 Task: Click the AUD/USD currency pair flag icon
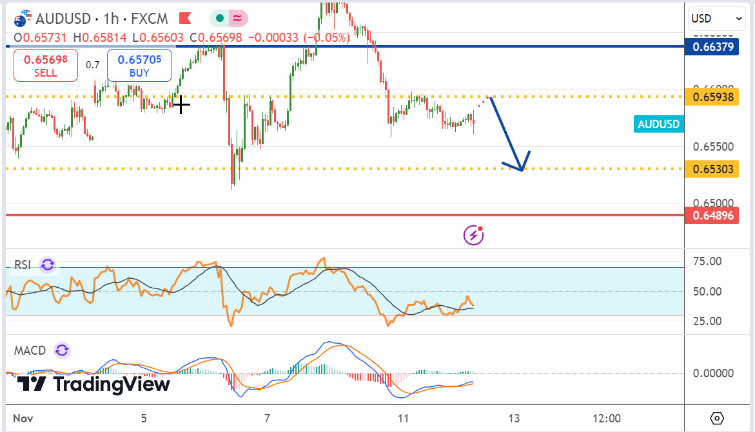[x=22, y=17]
